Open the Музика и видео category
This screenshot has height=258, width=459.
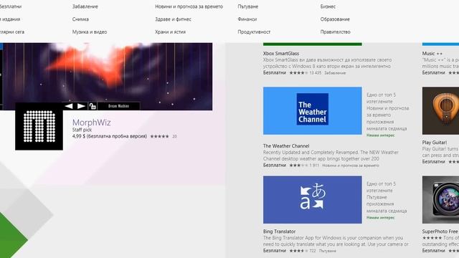point(90,32)
